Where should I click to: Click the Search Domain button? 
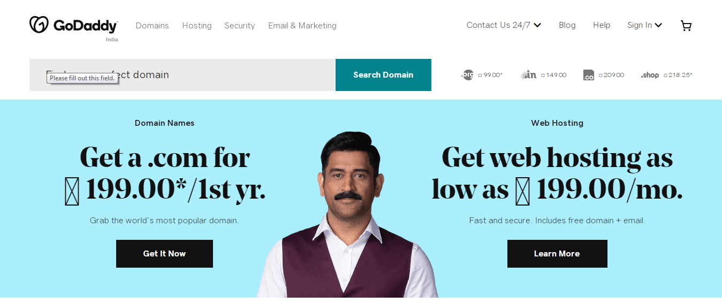tap(383, 75)
